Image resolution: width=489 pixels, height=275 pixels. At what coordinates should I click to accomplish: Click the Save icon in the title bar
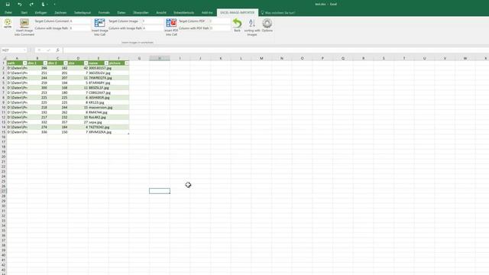[x=8, y=5]
